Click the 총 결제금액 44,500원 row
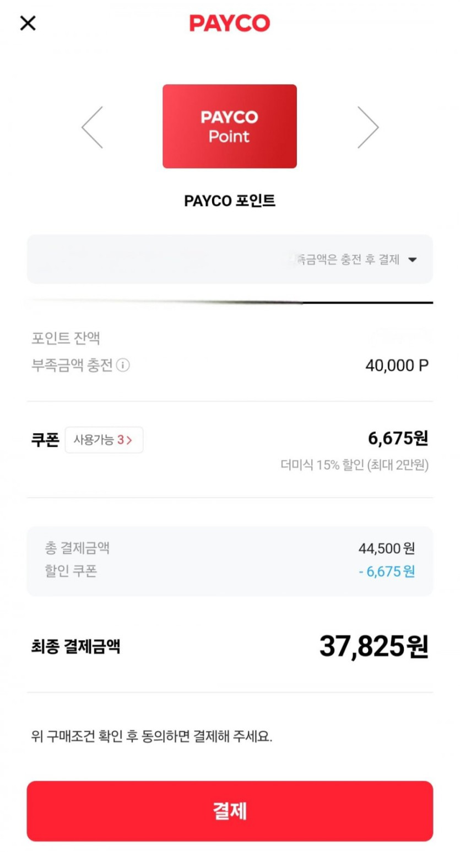 230,548
